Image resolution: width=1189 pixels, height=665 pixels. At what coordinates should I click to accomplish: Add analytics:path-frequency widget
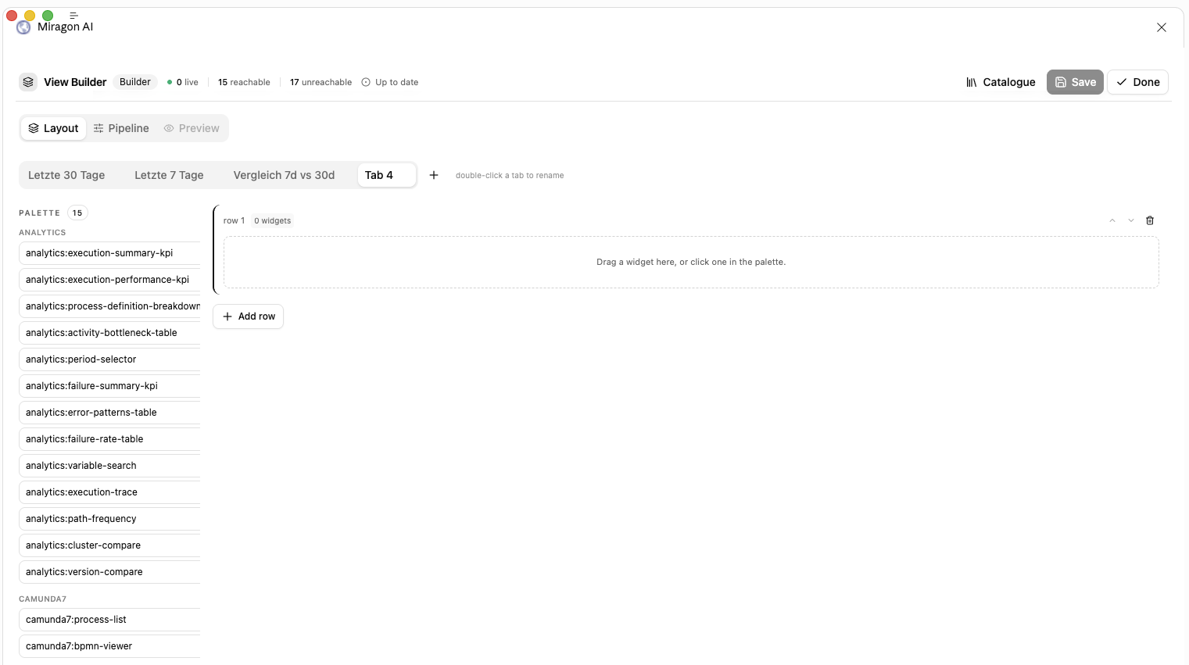click(x=109, y=519)
